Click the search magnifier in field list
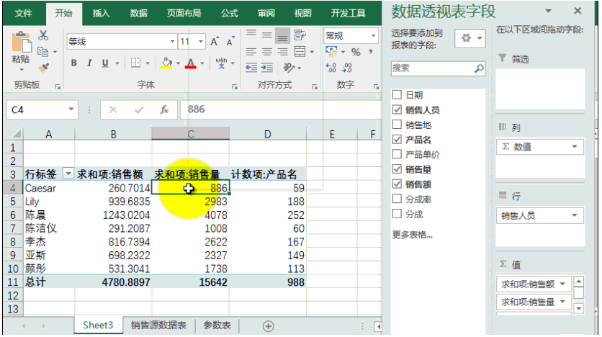The width and height of the screenshot is (602, 337). [479, 68]
